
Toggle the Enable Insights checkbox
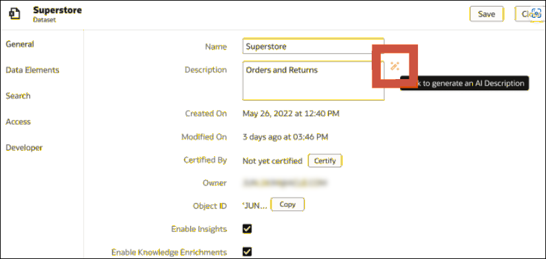[247, 229]
